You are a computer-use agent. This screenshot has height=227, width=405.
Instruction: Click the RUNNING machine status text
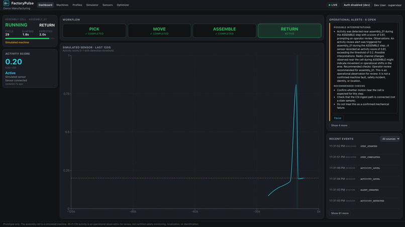coord(16,25)
